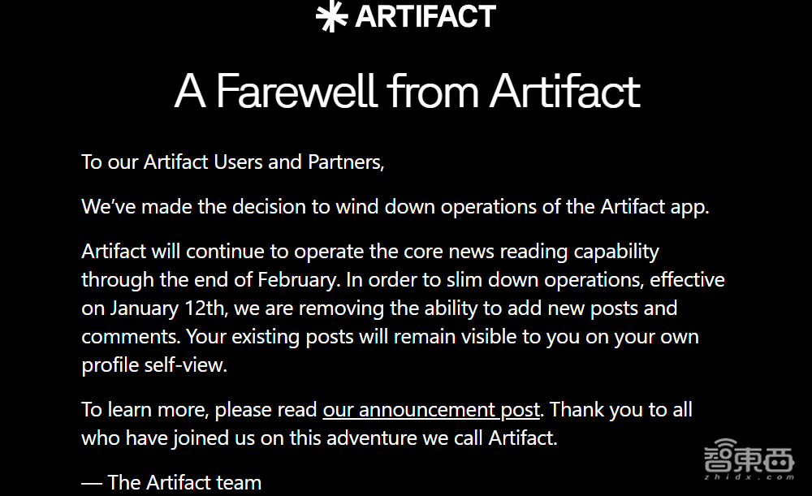This screenshot has height=496, width=812.
Task: Click the text "To learn more, please read"
Action: [x=200, y=409]
